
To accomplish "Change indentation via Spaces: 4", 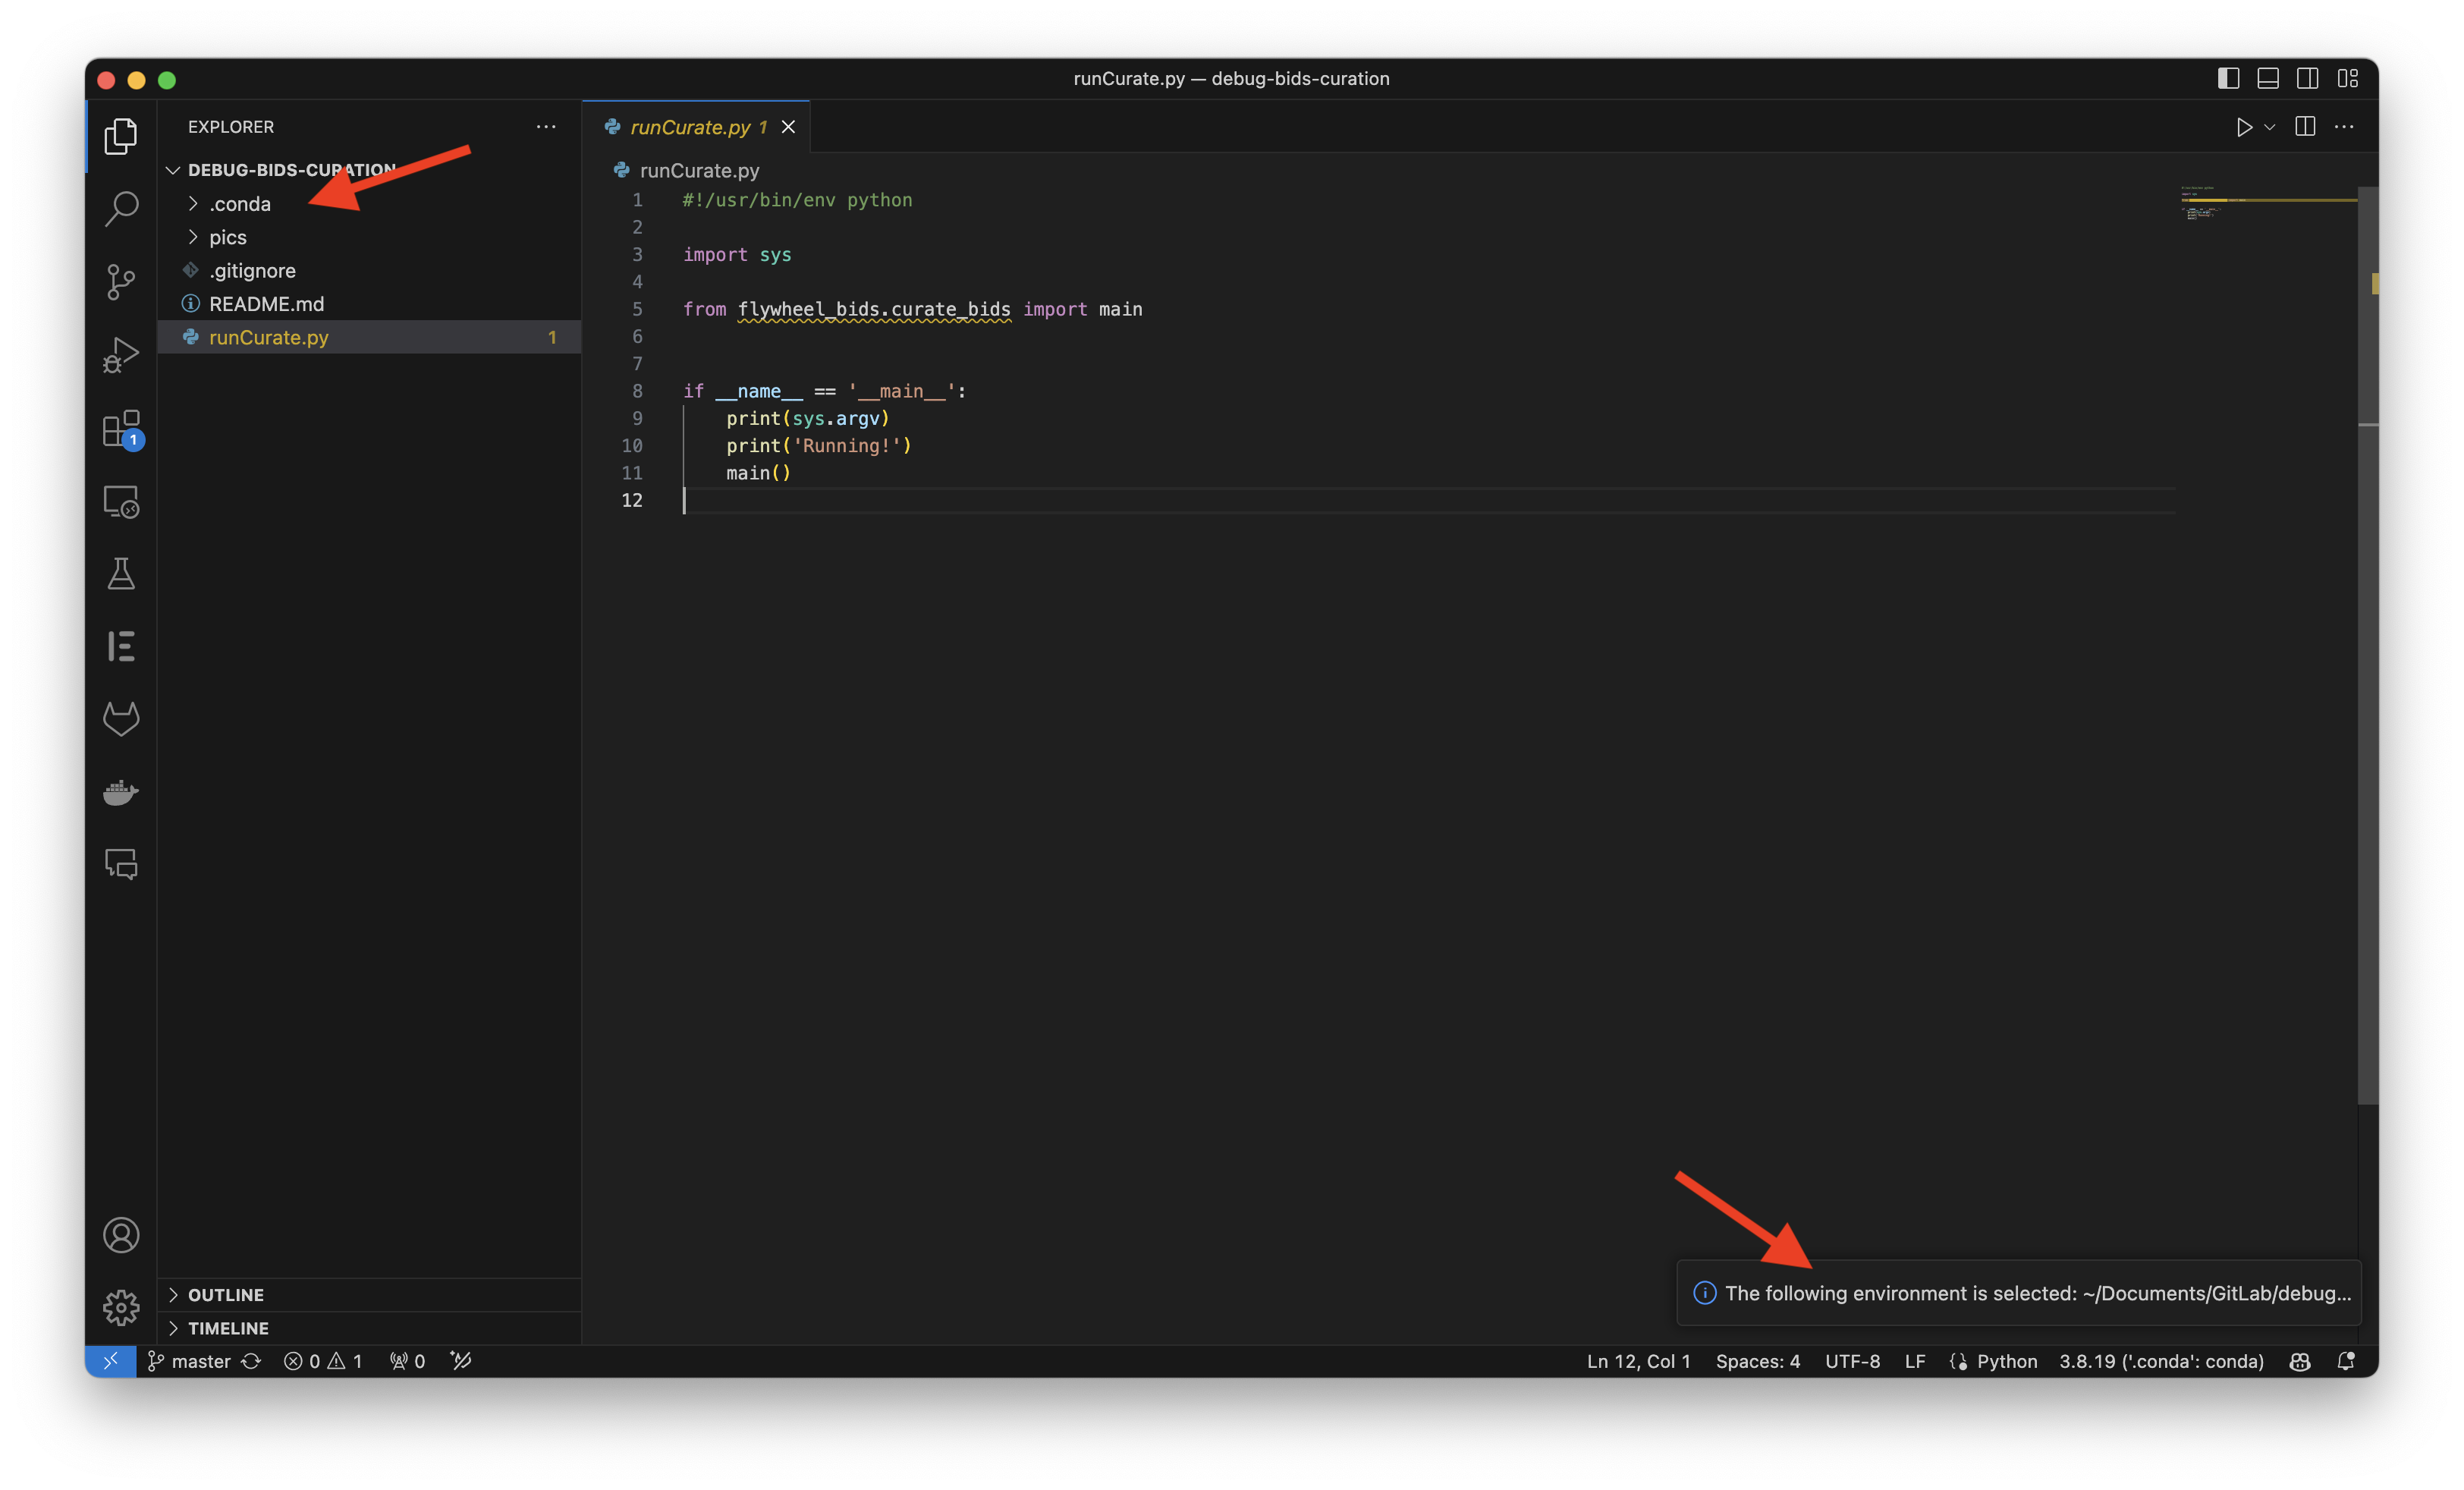I will [1757, 1361].
